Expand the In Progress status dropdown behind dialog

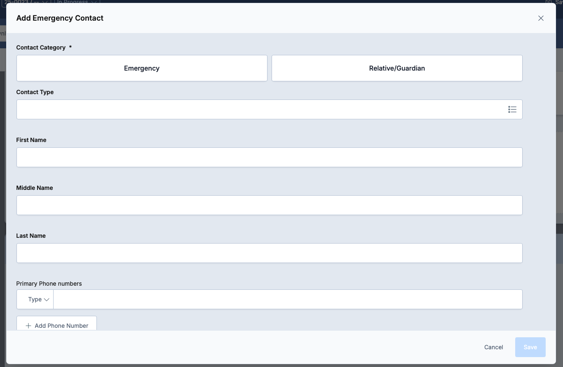(x=77, y=2)
